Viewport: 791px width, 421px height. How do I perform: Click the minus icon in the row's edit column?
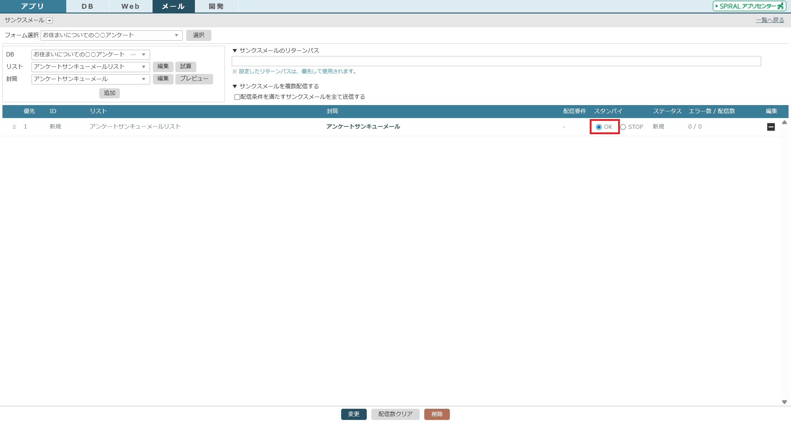pyautogui.click(x=771, y=127)
